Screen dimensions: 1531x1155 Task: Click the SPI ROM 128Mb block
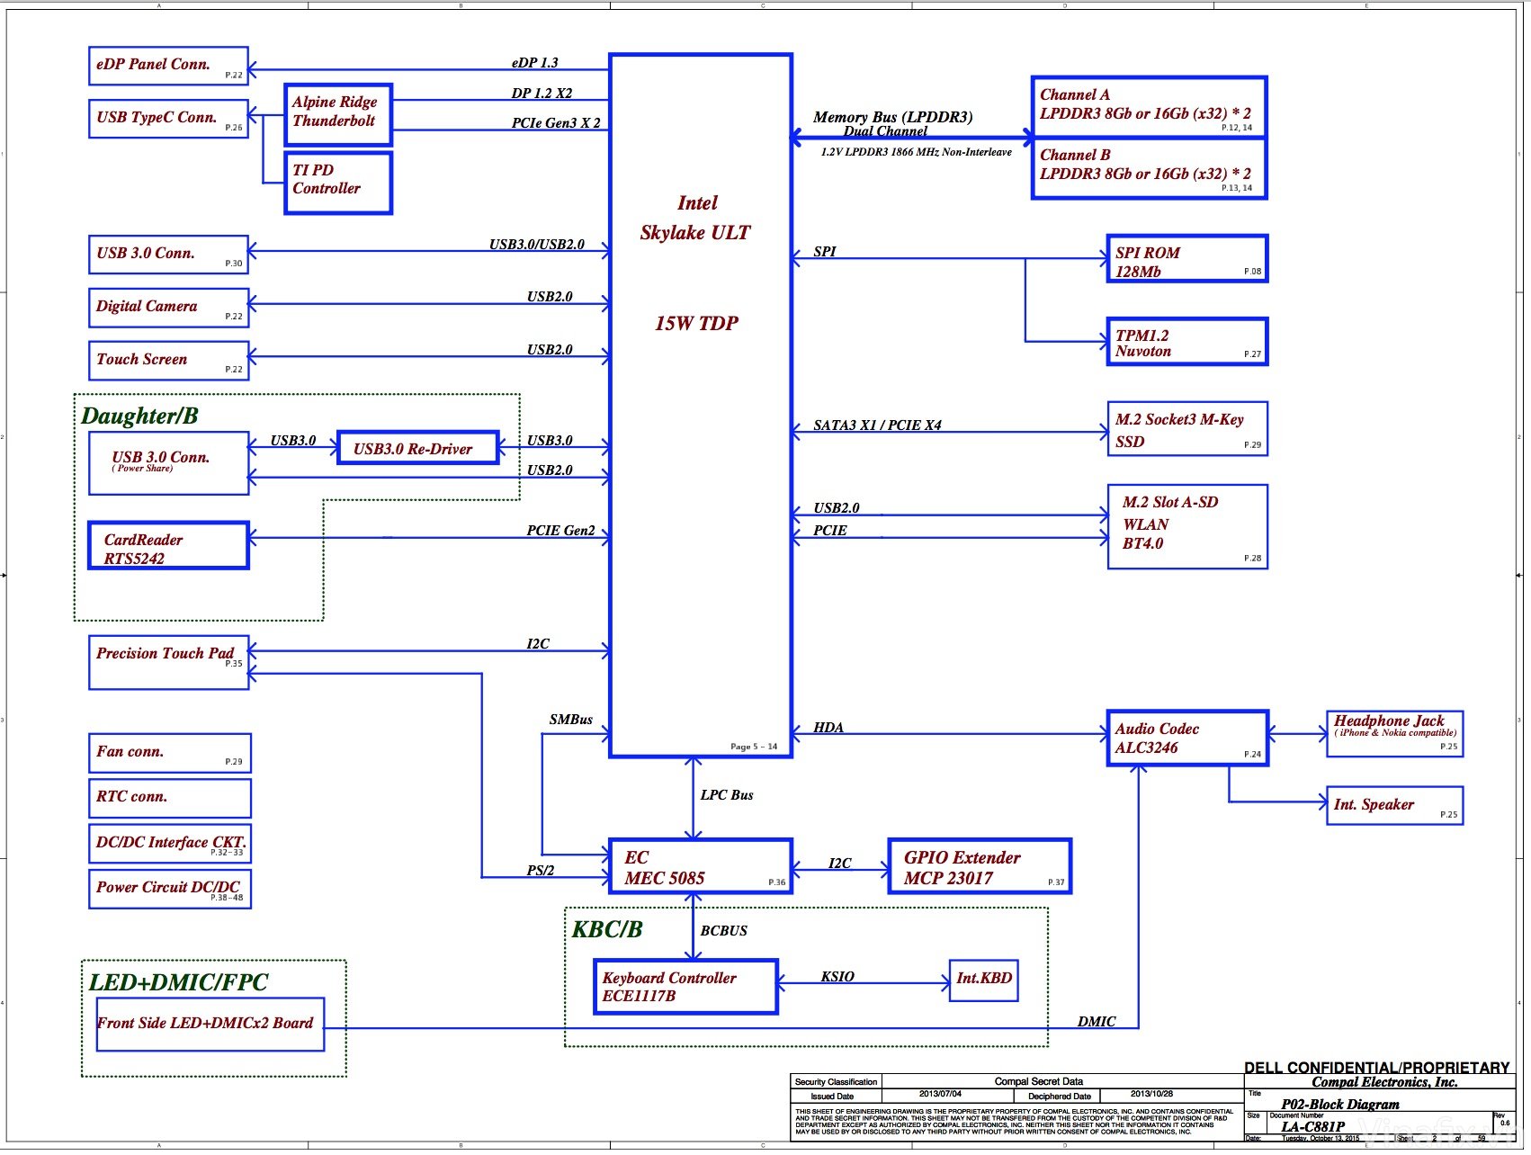pyautogui.click(x=1187, y=259)
